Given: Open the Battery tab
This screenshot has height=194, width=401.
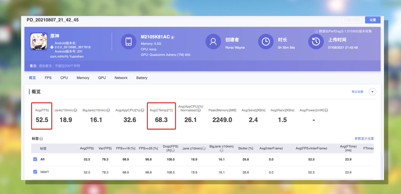Looking at the screenshot, I should (x=142, y=78).
